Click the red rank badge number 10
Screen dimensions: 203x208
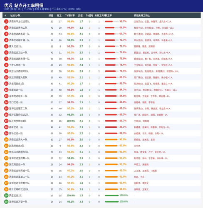pos(6,77)
